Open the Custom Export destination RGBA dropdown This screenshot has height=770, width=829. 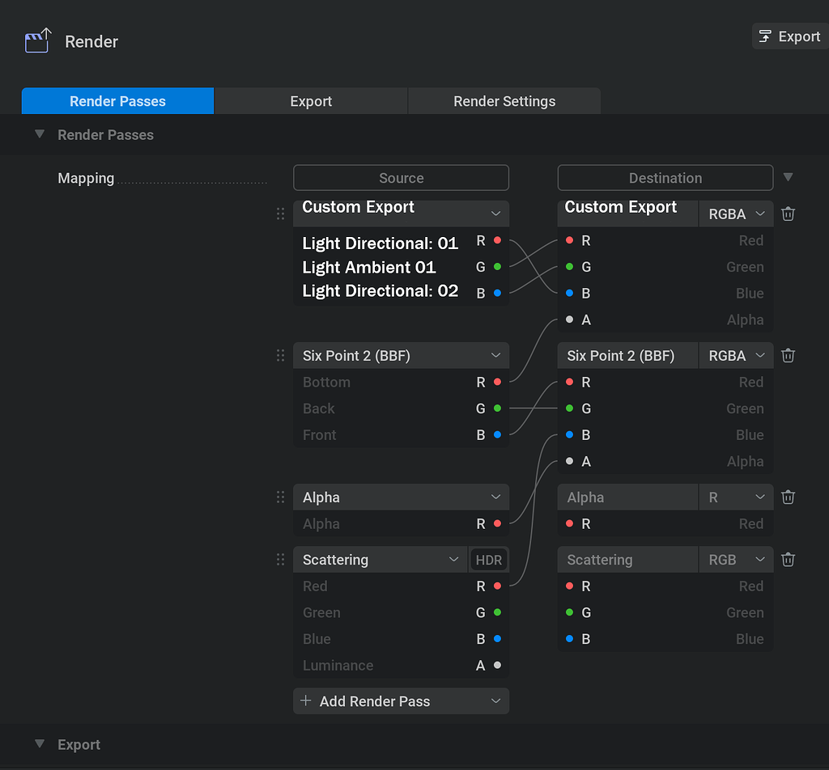pyautogui.click(x=735, y=214)
